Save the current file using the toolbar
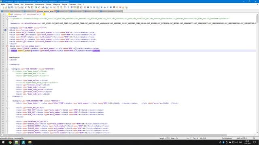Image resolution: width=259 pixels, height=145 pixels. point(9,7)
